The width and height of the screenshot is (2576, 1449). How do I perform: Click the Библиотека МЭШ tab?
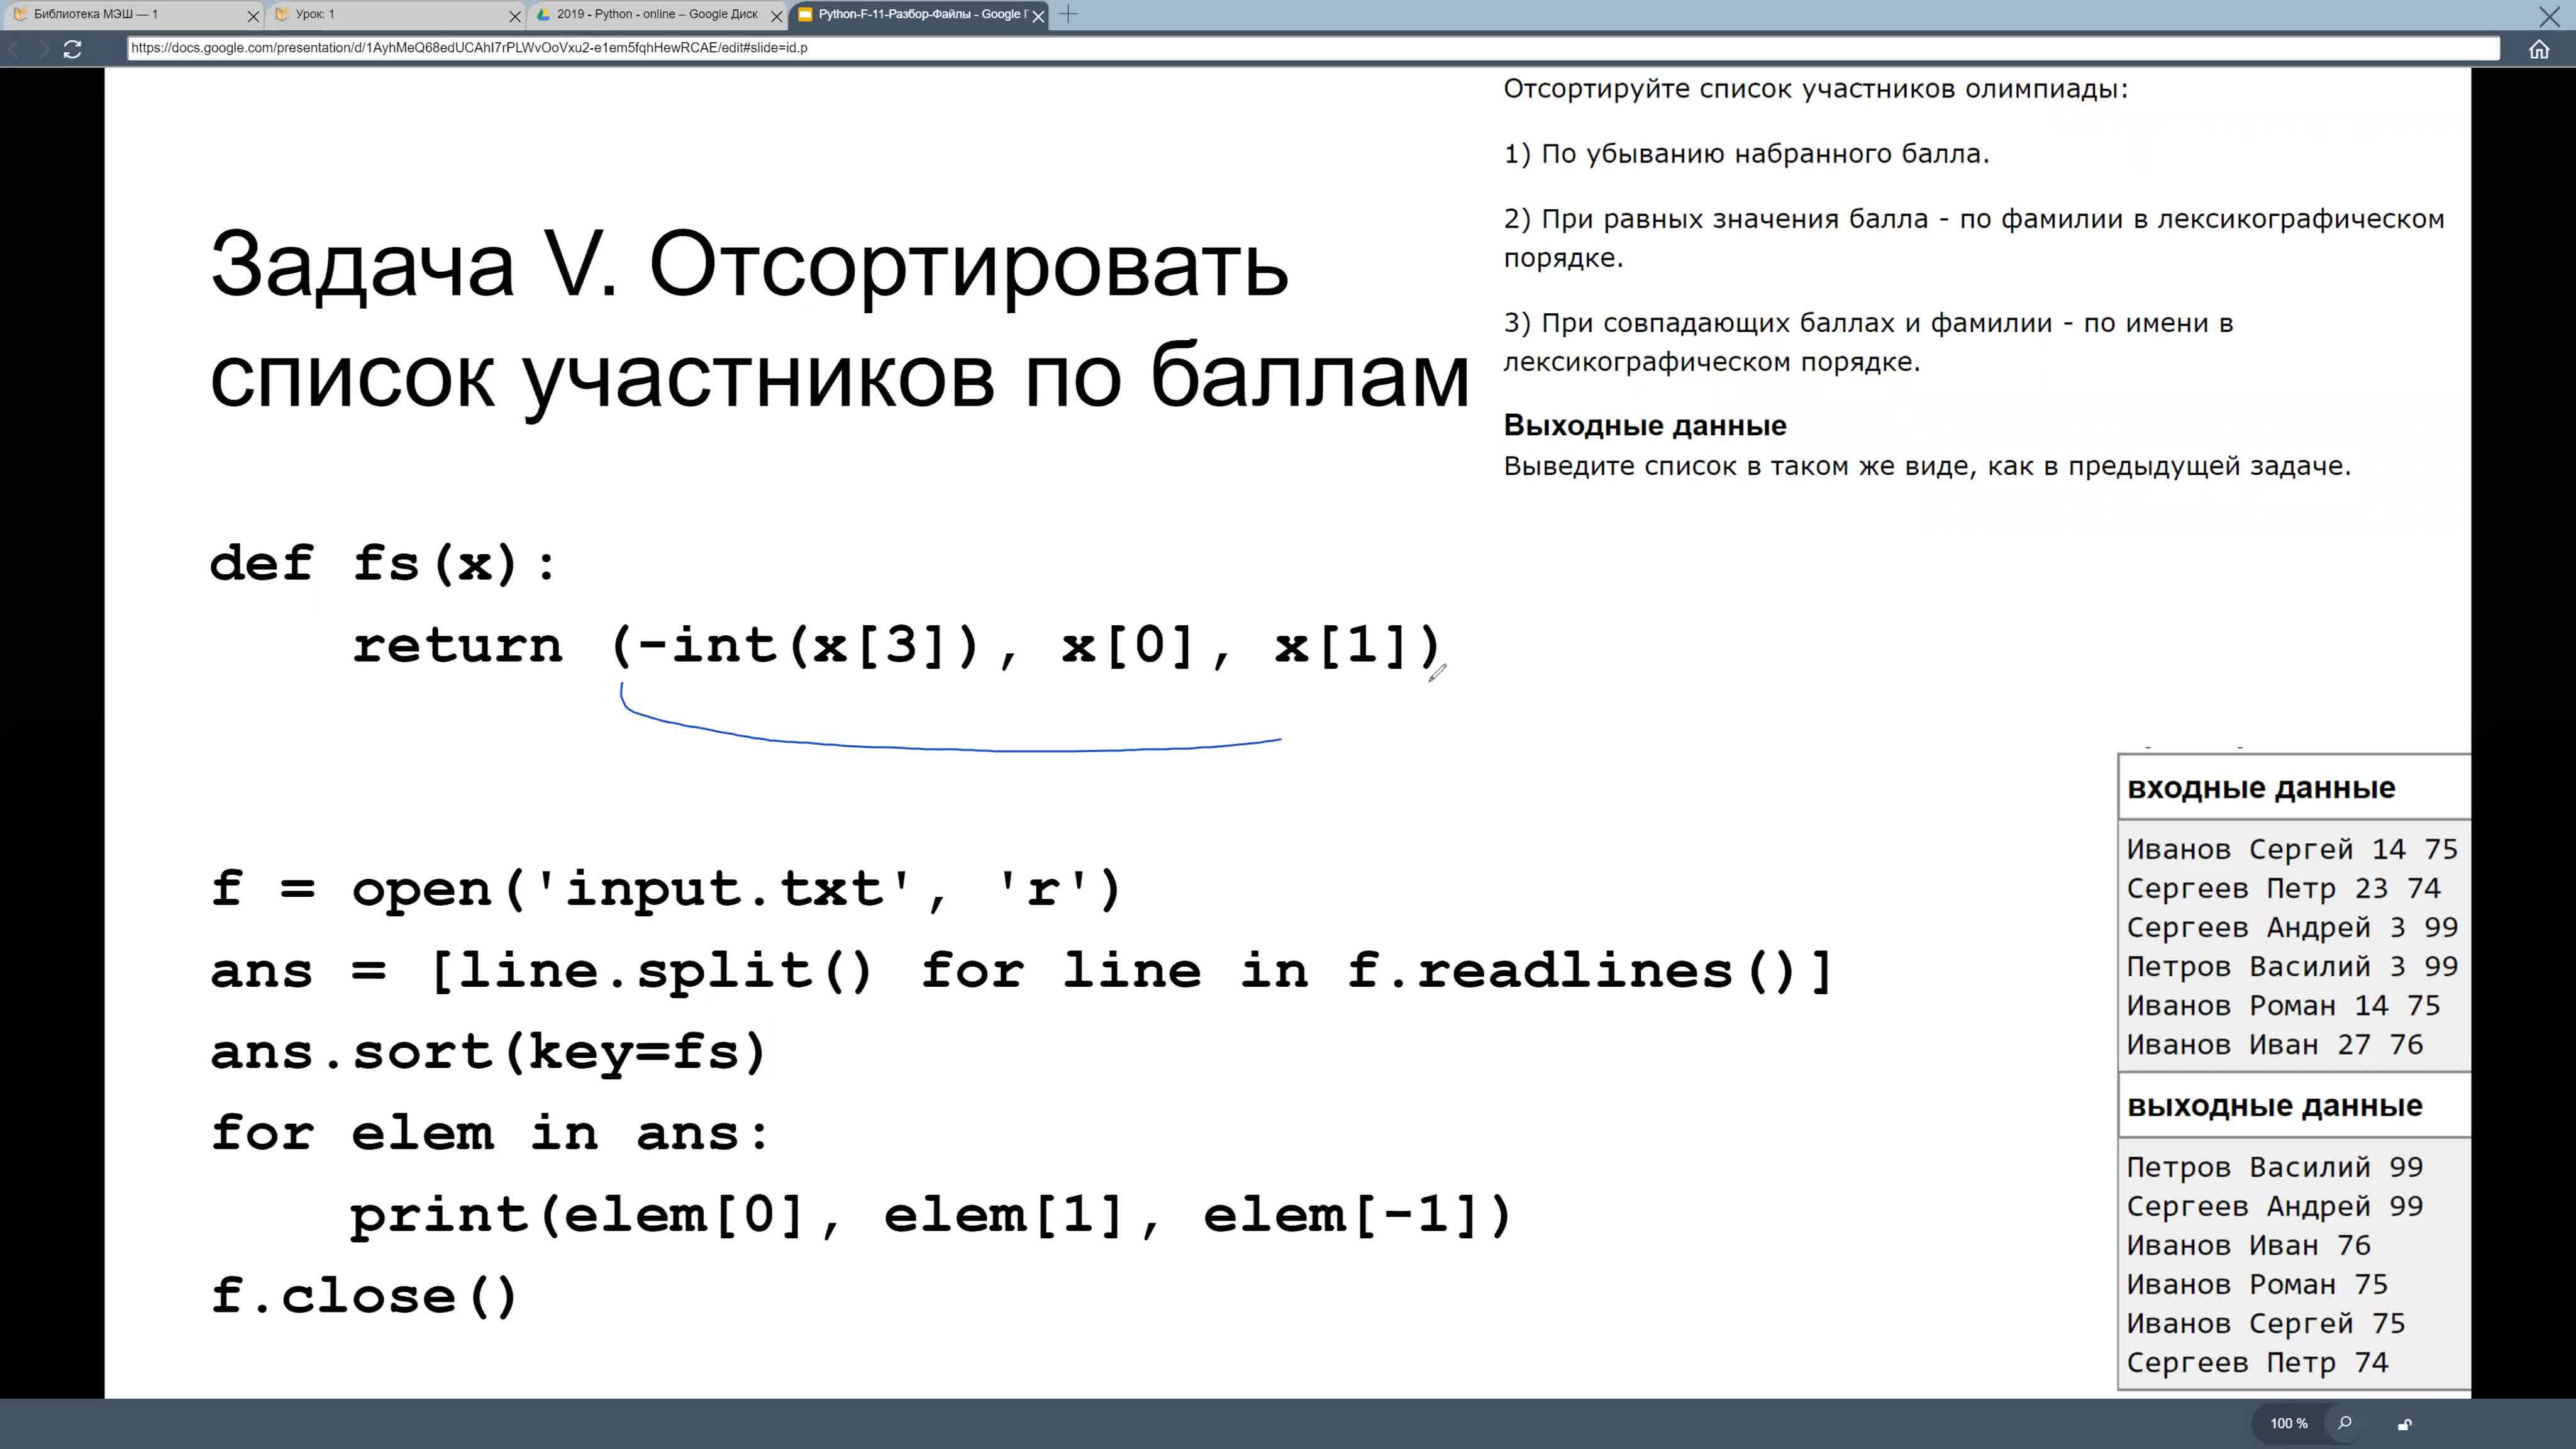[x=133, y=14]
